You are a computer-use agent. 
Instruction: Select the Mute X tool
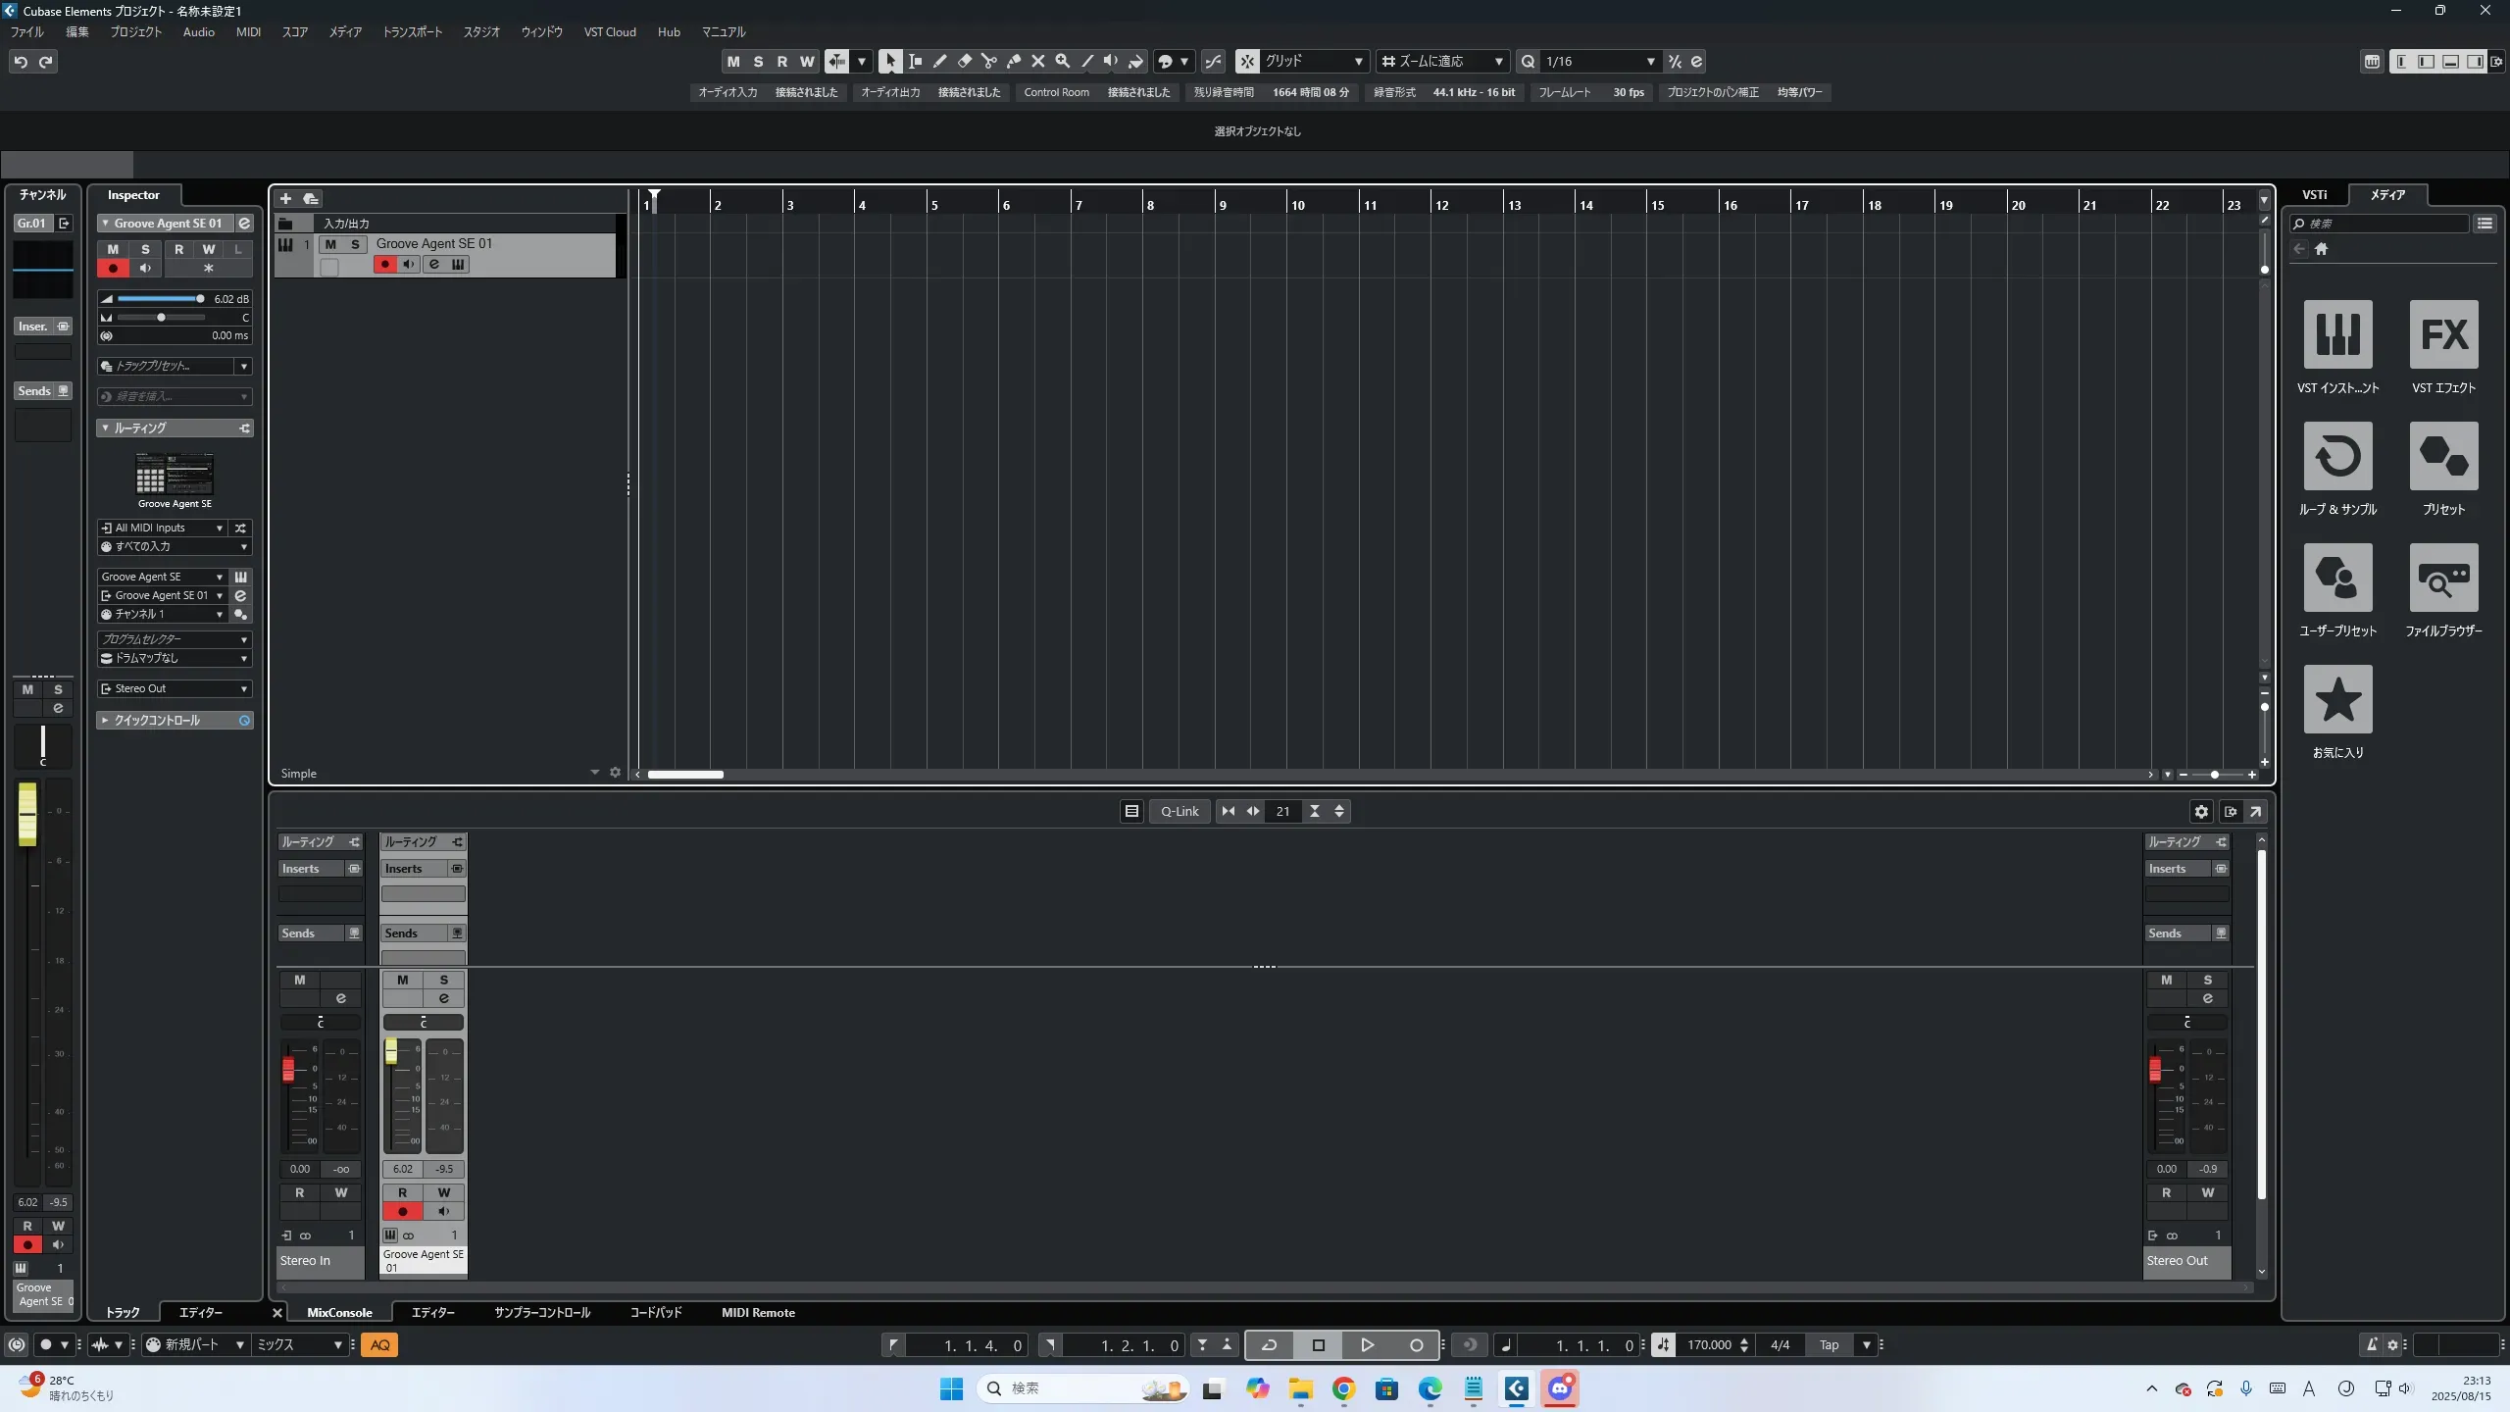tap(1038, 61)
